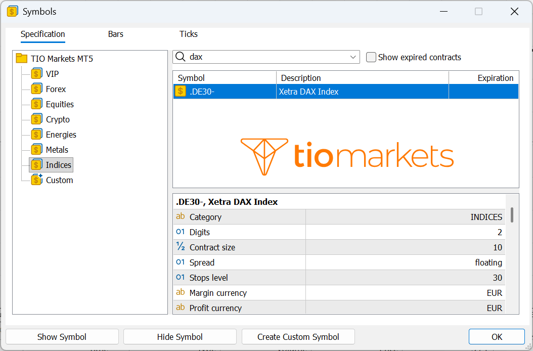
Task: Click the dollar icon beside .DE30- symbol
Action: [180, 92]
